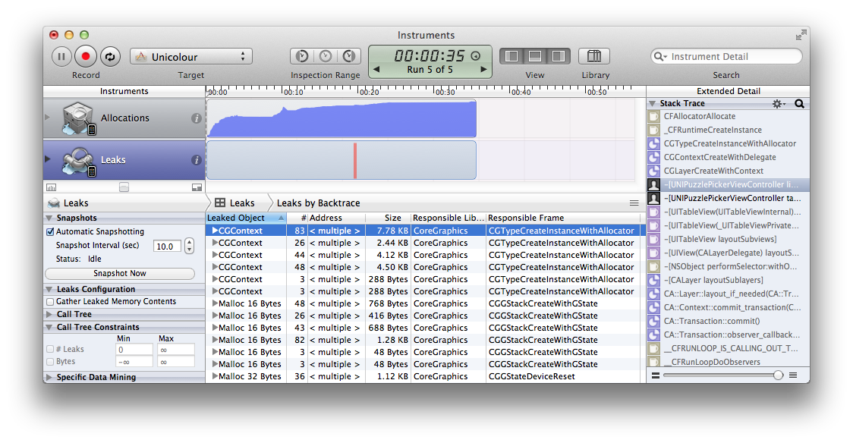The image size is (853, 443).
Task: Enable the Bytes constraint checkbox
Action: click(x=50, y=362)
